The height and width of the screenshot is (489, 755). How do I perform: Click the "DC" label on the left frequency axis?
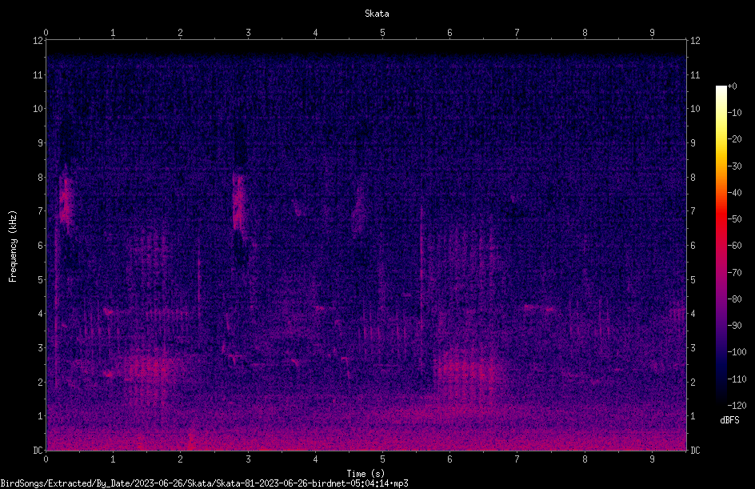point(38,451)
